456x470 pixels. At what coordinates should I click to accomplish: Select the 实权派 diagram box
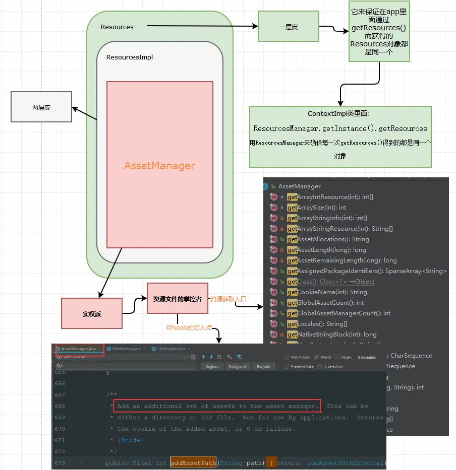[92, 313]
